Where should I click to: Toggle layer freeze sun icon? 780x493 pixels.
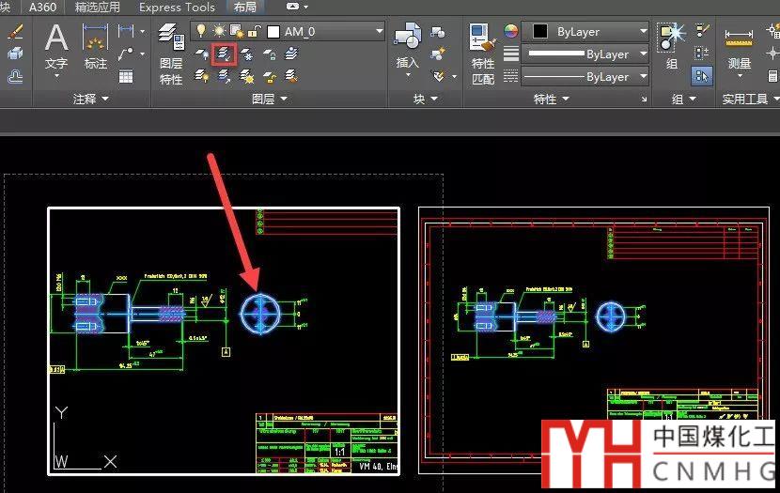[x=219, y=31]
